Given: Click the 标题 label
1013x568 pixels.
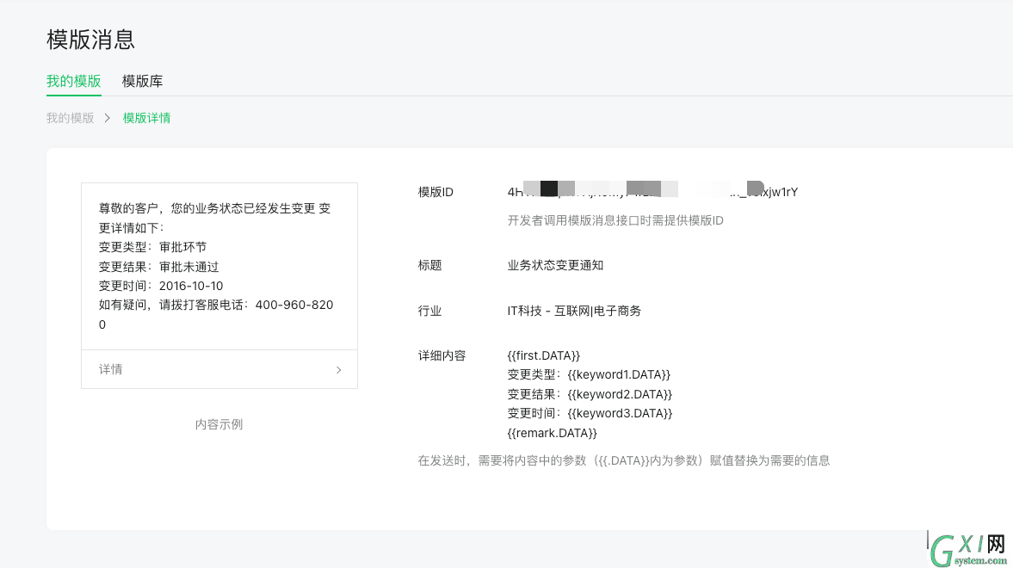Looking at the screenshot, I should click(430, 266).
